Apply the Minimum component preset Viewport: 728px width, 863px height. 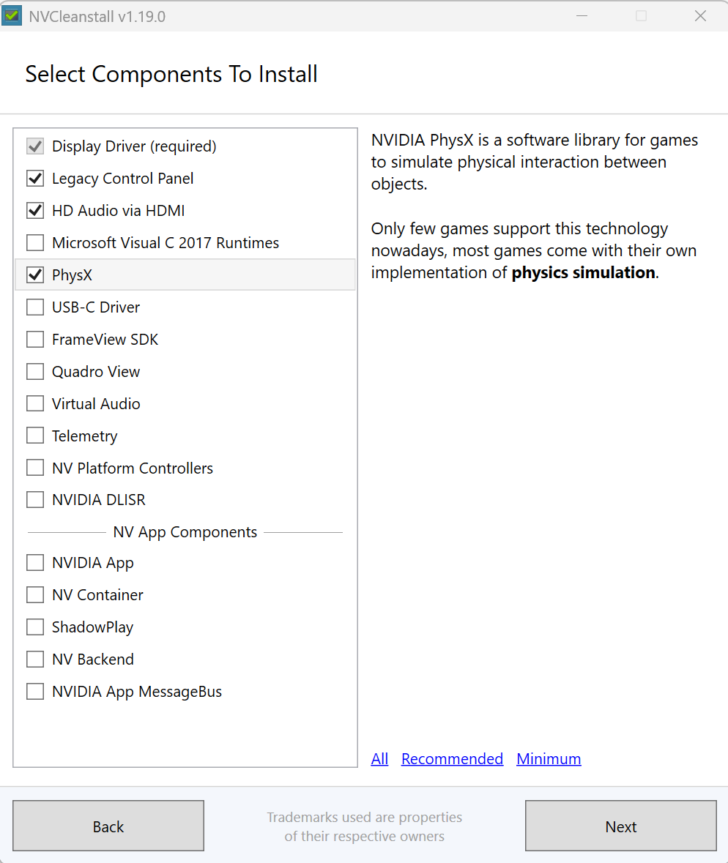coord(549,758)
